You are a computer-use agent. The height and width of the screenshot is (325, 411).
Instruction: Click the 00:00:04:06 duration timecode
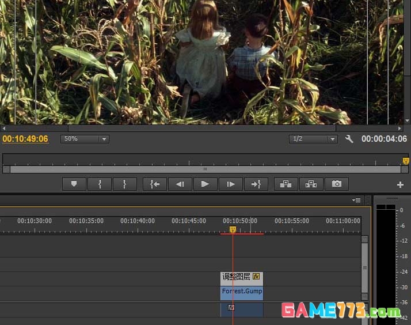pos(384,139)
